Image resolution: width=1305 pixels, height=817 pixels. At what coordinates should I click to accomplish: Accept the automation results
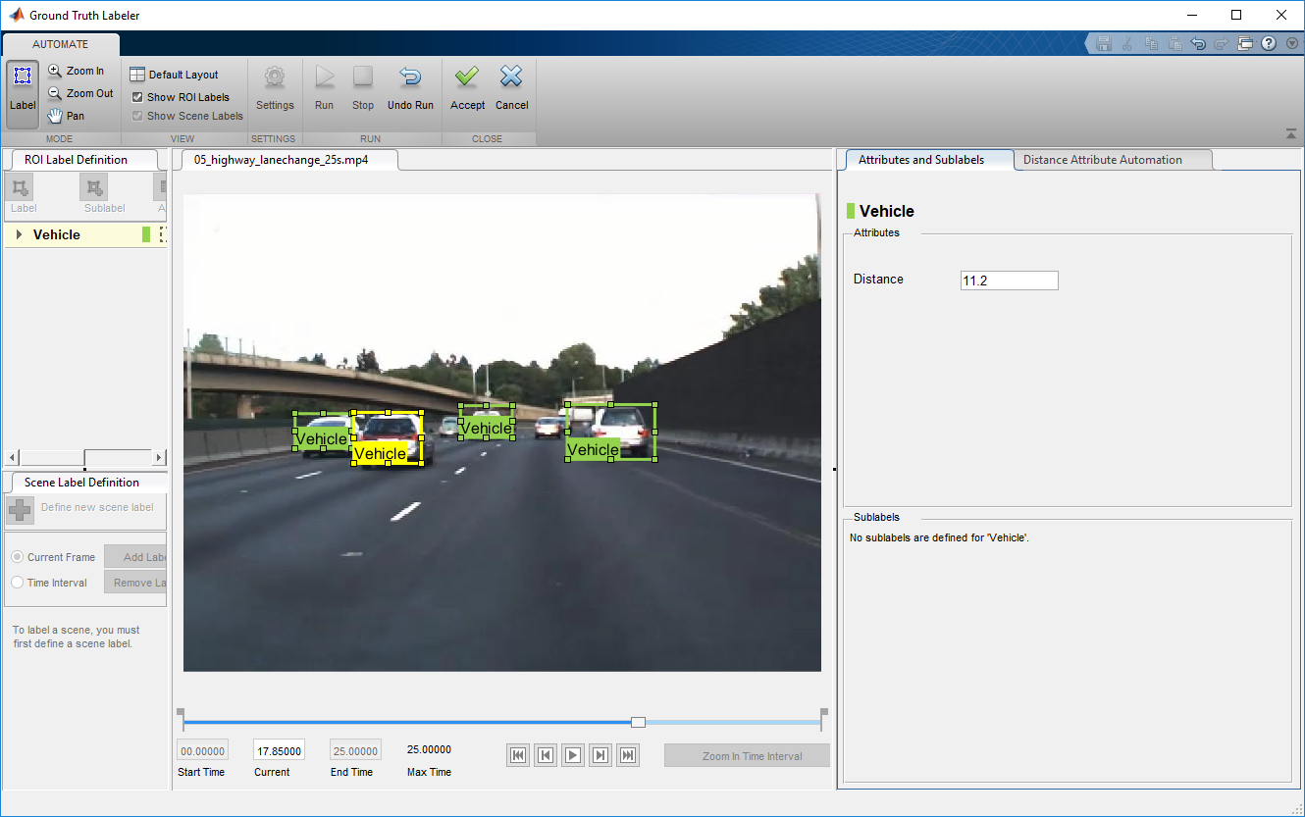click(467, 88)
